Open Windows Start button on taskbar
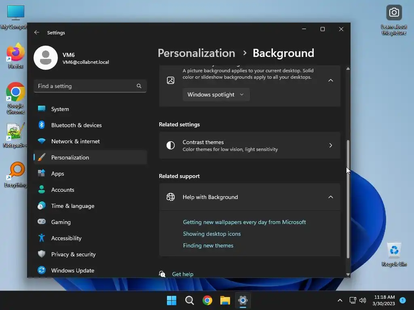Screen dimensions: 414x310 tap(171, 300)
